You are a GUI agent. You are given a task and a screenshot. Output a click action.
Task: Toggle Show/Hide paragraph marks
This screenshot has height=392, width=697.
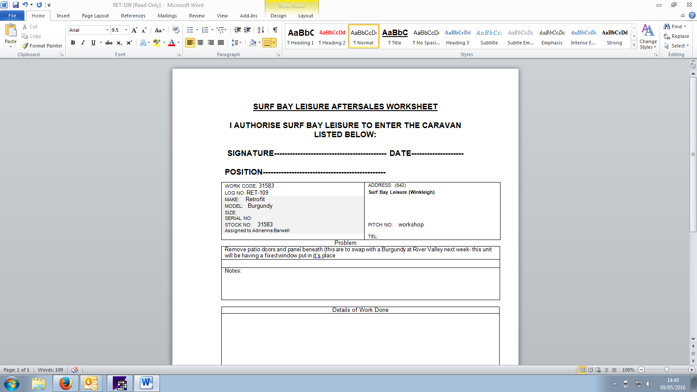click(275, 30)
